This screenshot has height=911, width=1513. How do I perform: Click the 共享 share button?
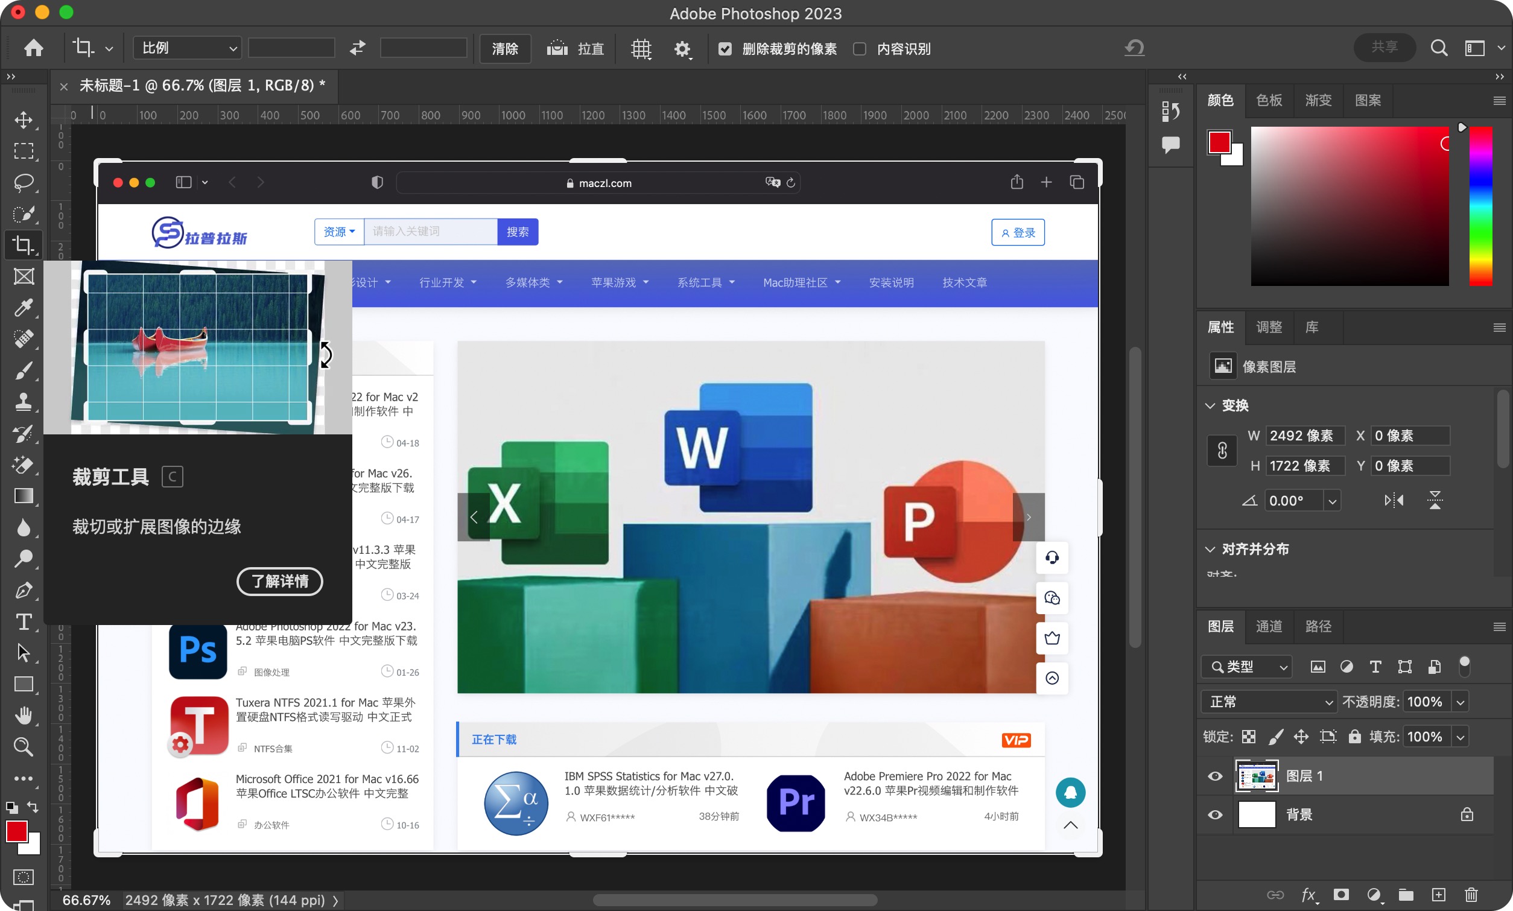click(x=1385, y=47)
